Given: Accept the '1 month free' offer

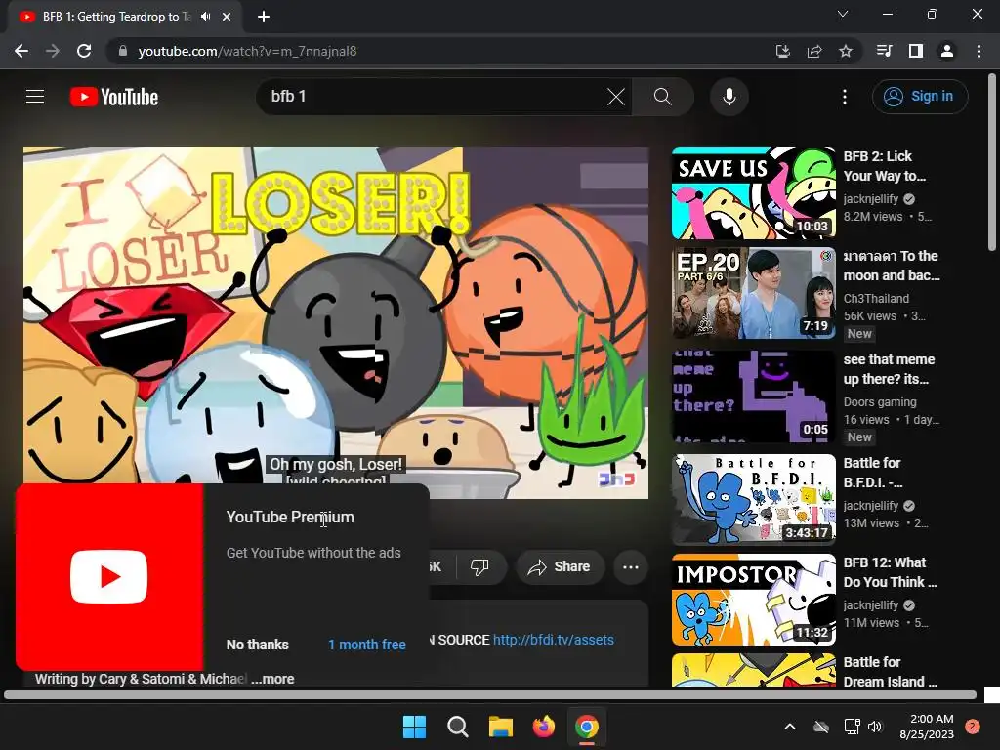Looking at the screenshot, I should [367, 645].
